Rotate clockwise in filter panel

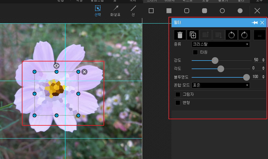(x=244, y=35)
